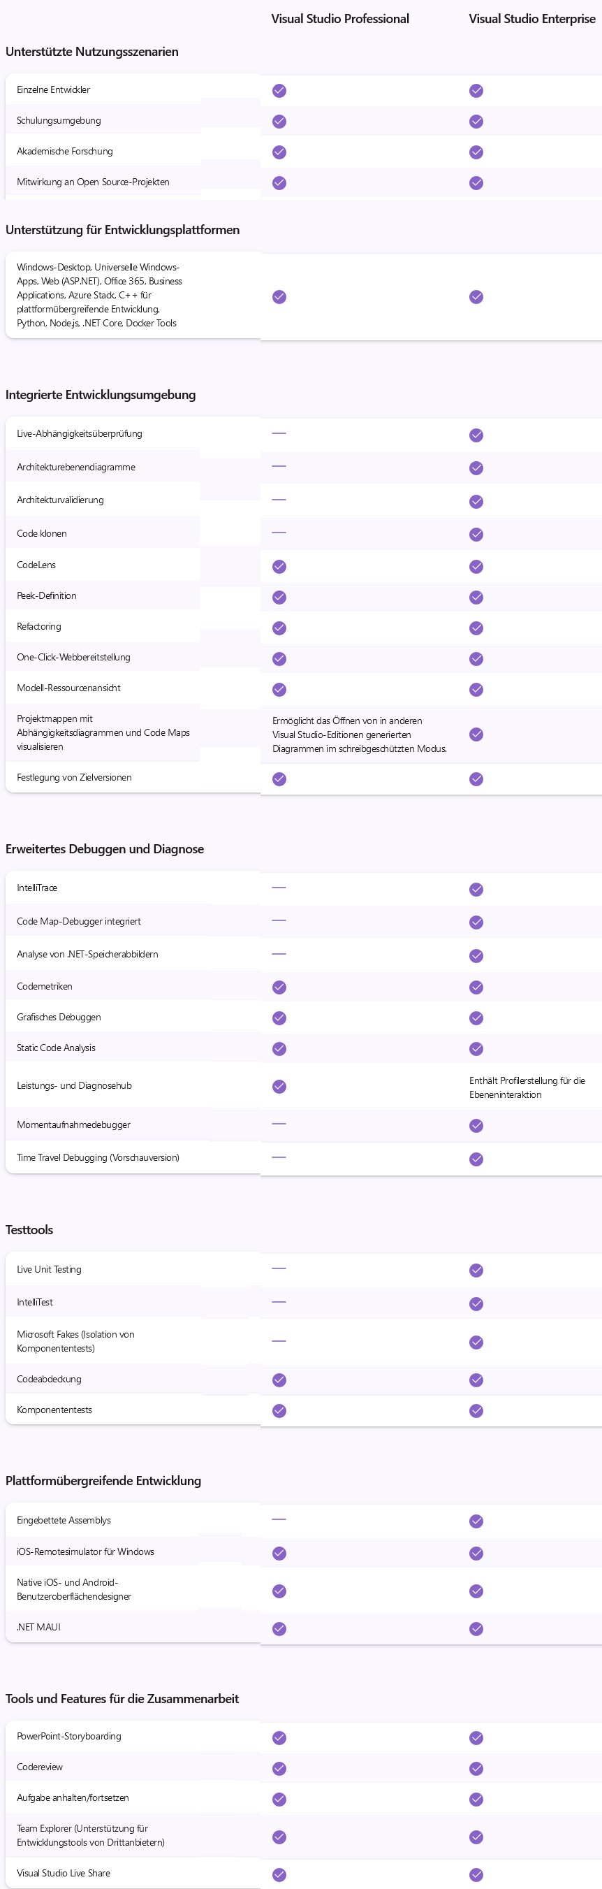Screen dimensions: 602x1889
Task: Click the Peek-Definition feature label
Action: coord(47,596)
